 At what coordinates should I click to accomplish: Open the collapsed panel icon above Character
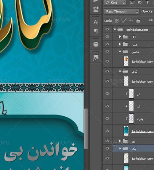[96, 9]
